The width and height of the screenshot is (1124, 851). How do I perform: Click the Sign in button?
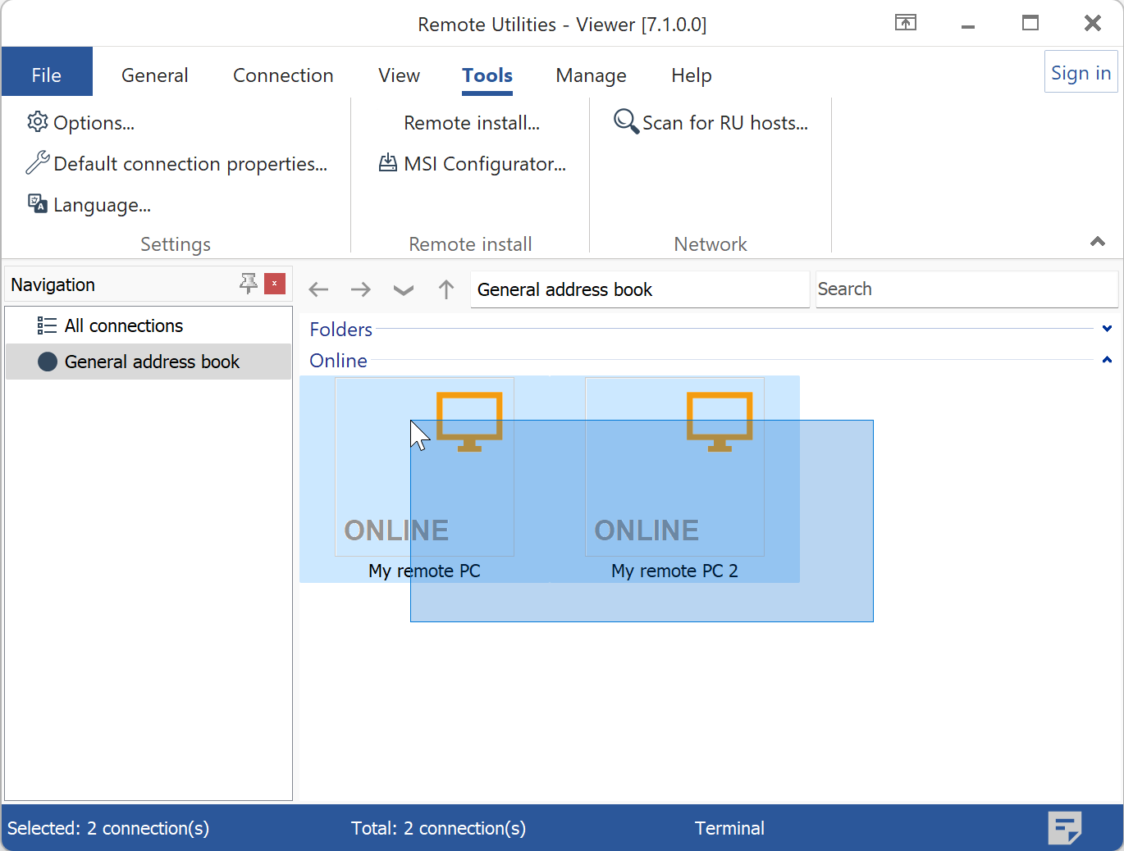[x=1081, y=73]
